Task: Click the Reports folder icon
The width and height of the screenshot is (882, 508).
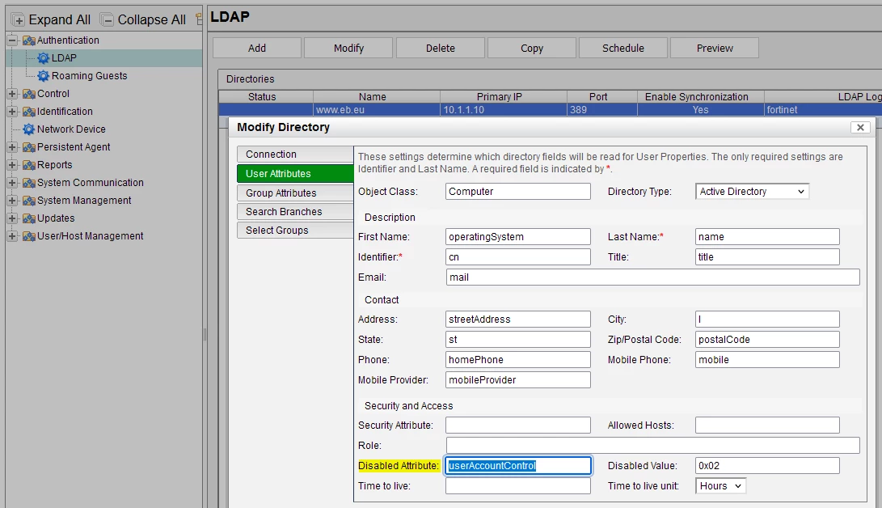Action: (28, 165)
